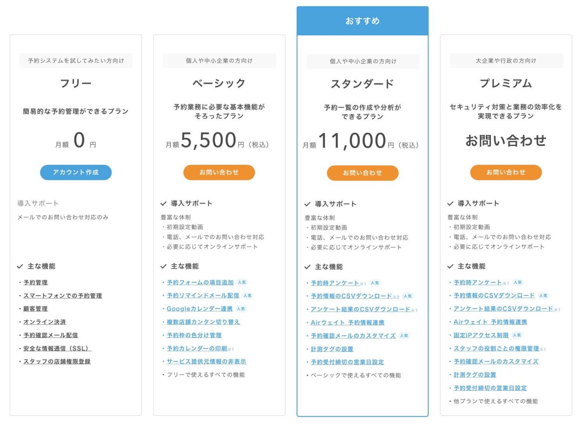Open the 予約管理 feature link
The image size is (582, 424).
pyautogui.click(x=36, y=282)
